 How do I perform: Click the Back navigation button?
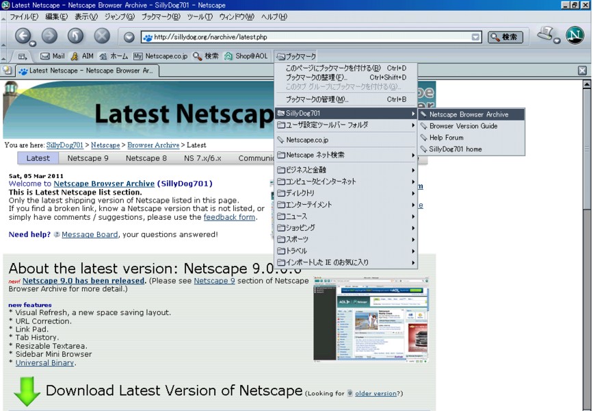coord(23,36)
